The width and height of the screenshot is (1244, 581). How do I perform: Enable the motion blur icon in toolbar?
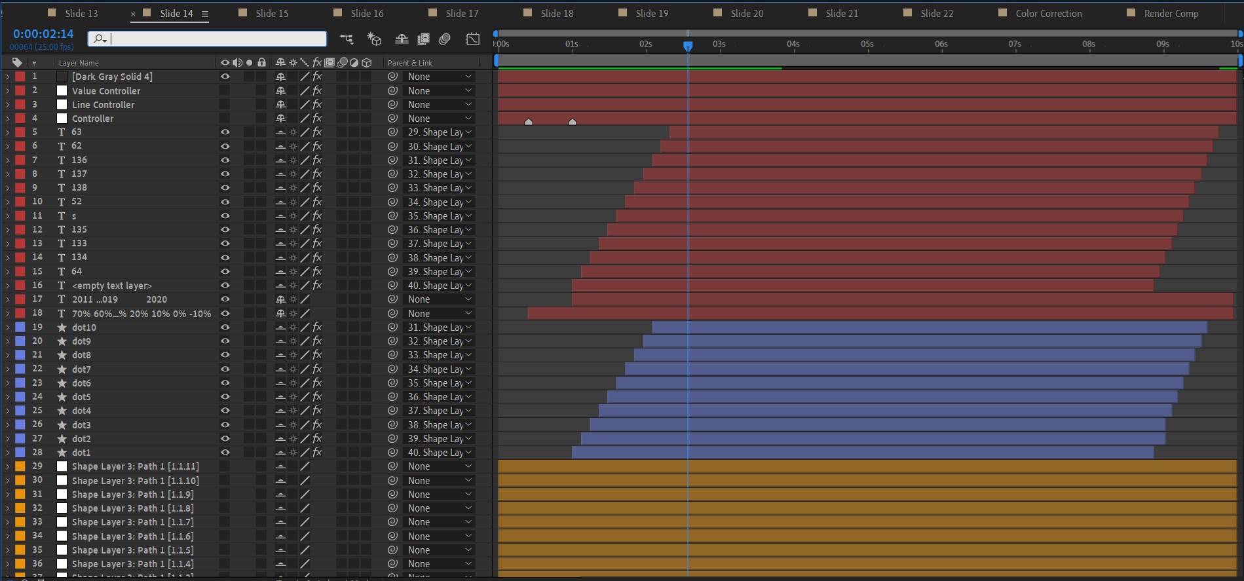(445, 39)
